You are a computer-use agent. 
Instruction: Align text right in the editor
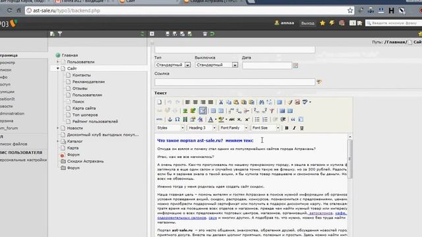pyautogui.click(x=203, y=102)
